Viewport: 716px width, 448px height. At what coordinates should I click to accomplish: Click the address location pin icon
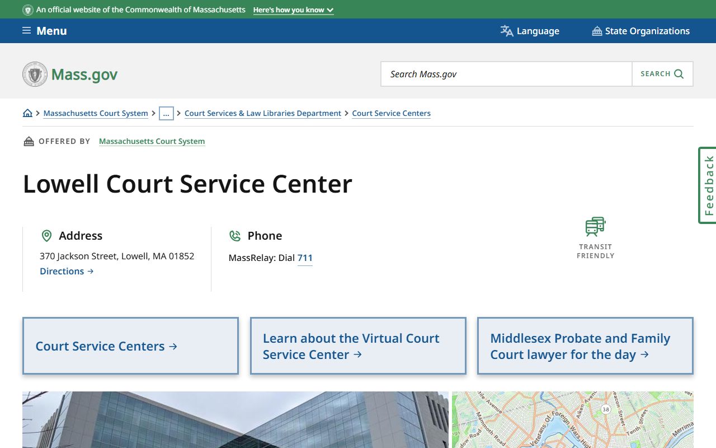click(46, 236)
